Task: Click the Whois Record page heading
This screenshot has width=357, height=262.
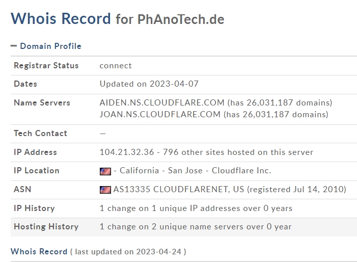Action: (x=61, y=18)
